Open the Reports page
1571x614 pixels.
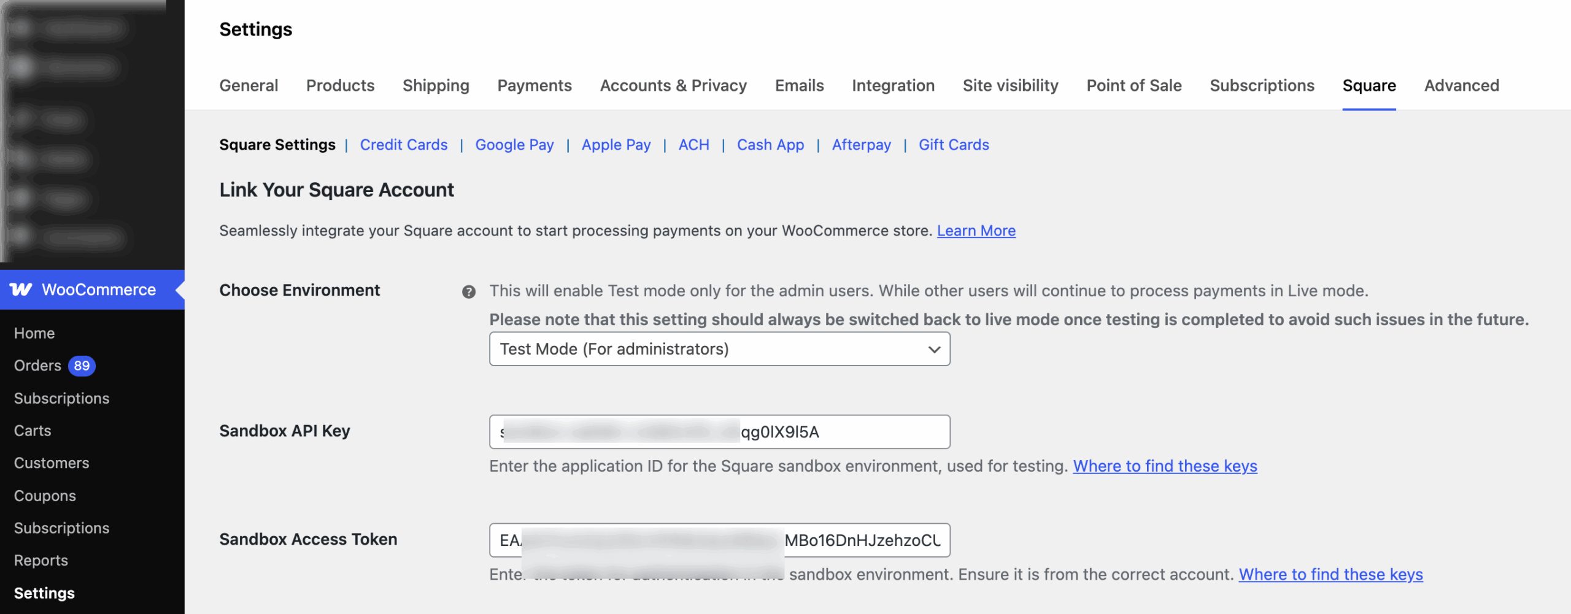pos(41,561)
